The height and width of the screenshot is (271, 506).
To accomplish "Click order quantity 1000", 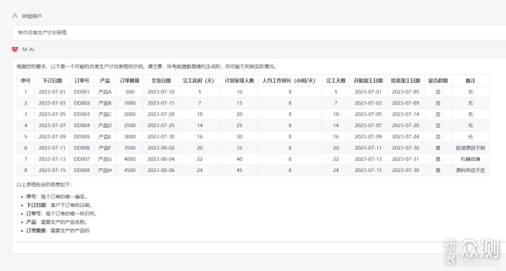I will tap(130, 103).
